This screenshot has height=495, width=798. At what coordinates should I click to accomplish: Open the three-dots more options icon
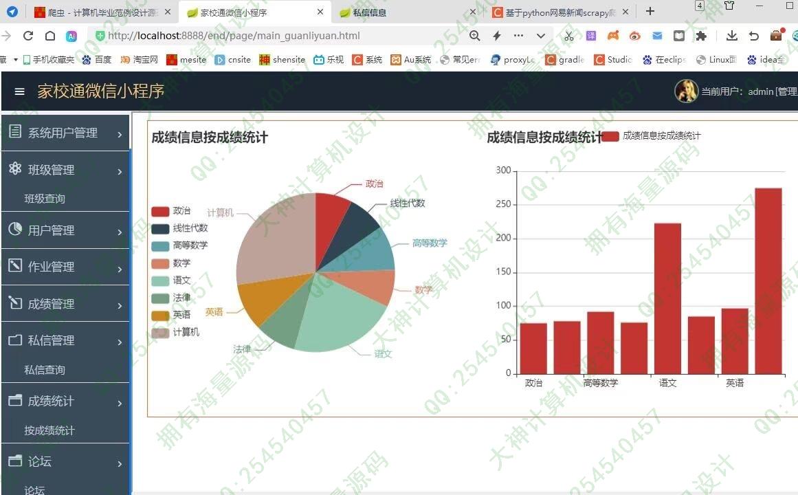click(x=518, y=36)
